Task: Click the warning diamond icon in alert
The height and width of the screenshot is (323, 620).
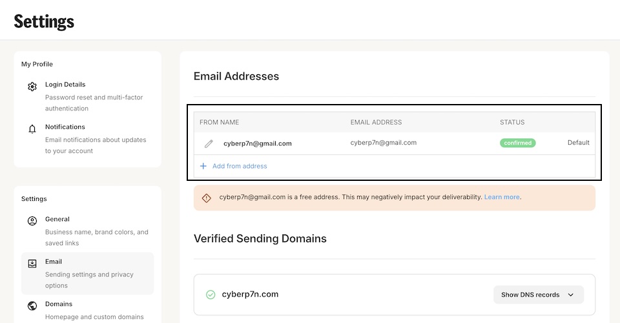Action: pos(207,198)
